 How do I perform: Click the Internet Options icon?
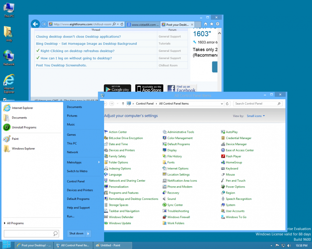click(x=165, y=168)
